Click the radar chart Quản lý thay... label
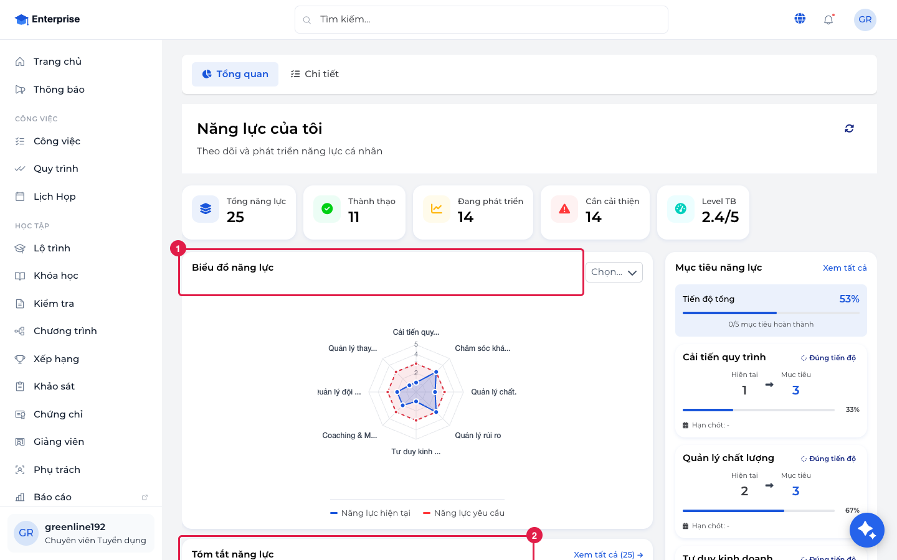Viewport: 897px width, 560px height. point(353,348)
